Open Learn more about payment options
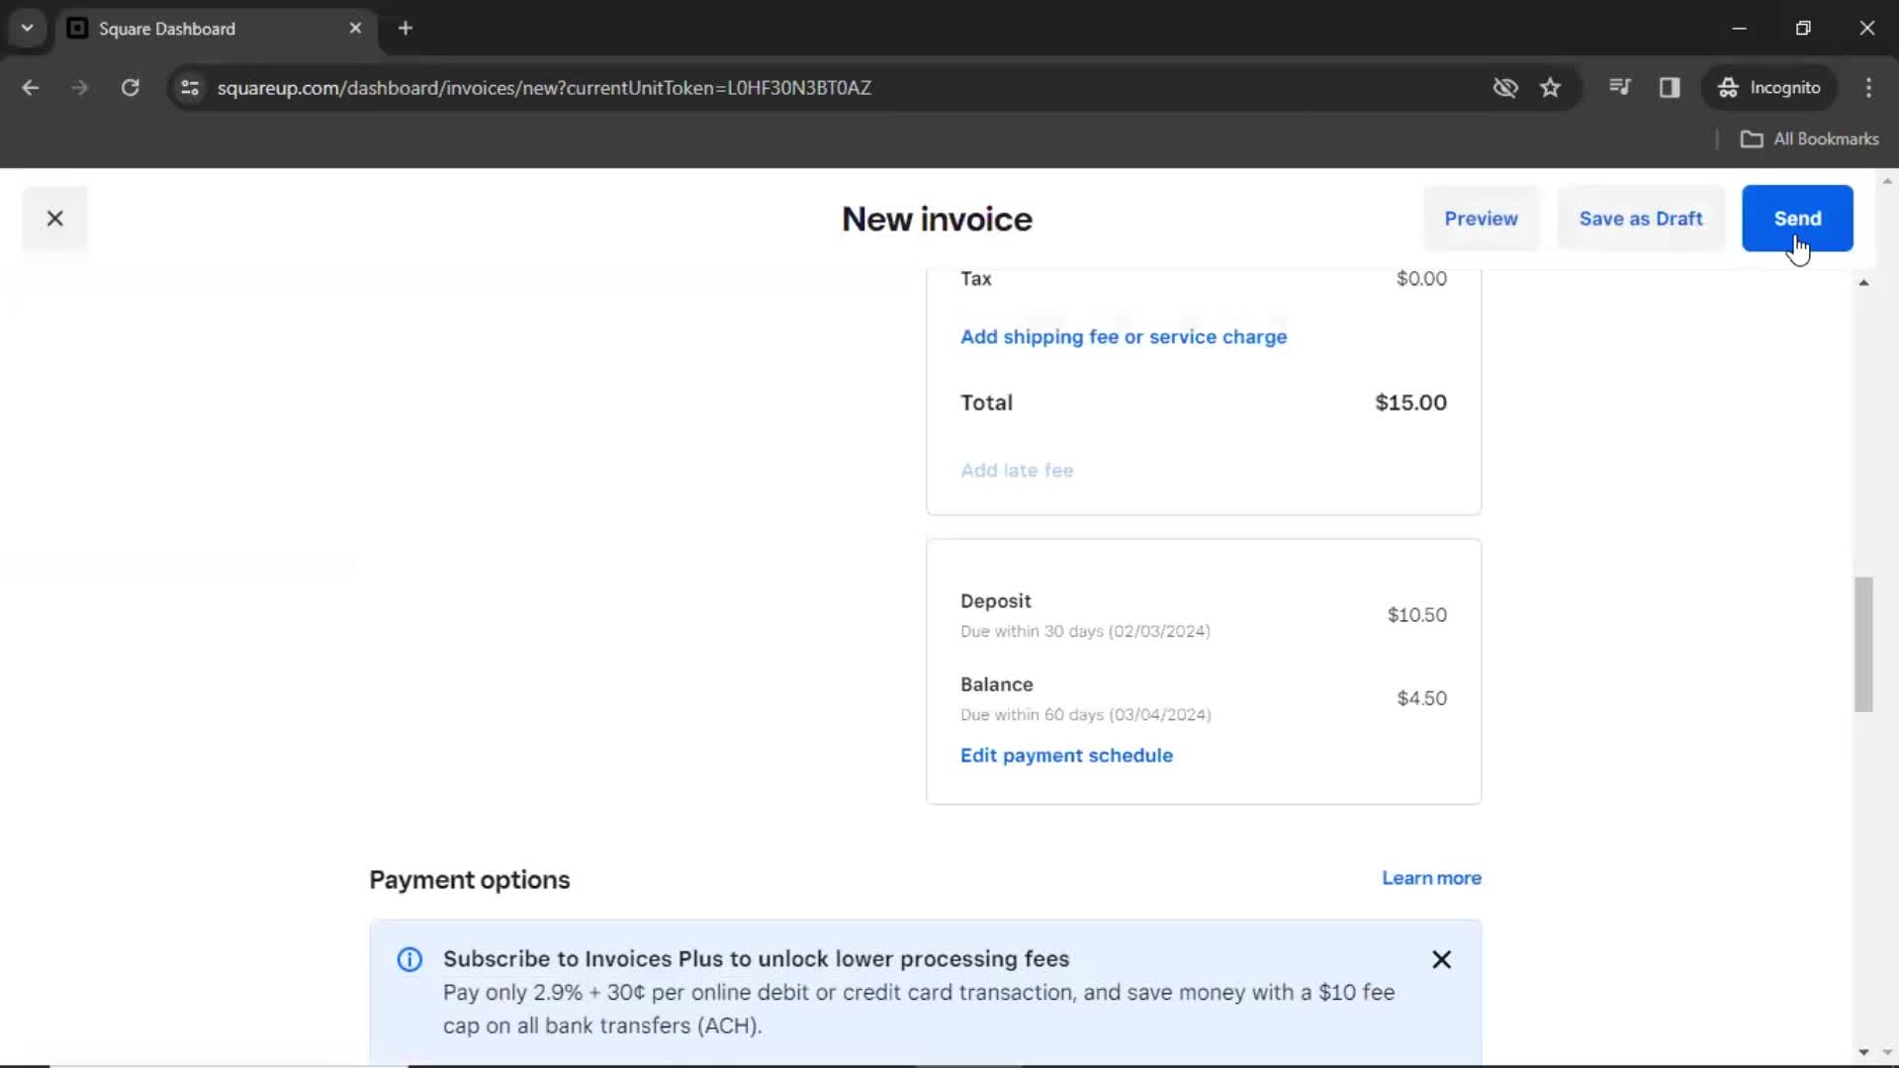 pyautogui.click(x=1431, y=878)
